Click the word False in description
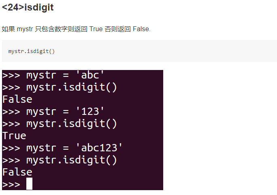Viewport: 277px width, 195px height. [x=141, y=29]
